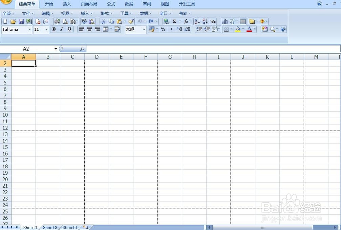Select row 13 header
This screenshot has width=341, height=230.
click(x=5, y=134)
